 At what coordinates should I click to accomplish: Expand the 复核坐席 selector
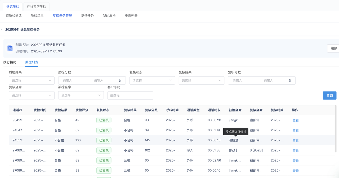click(32, 95)
